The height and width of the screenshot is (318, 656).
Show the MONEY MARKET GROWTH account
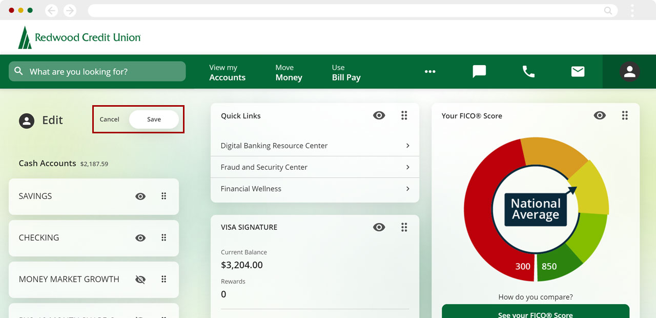coord(140,280)
